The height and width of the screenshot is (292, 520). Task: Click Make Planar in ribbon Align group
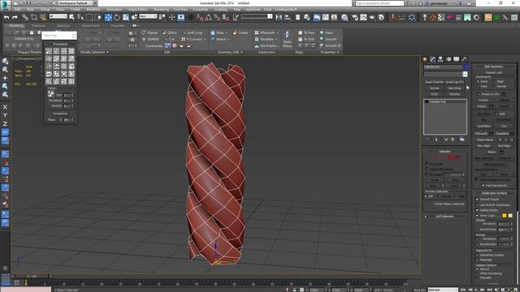click(x=288, y=39)
